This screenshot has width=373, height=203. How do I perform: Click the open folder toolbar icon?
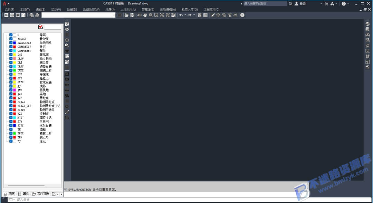pyautogui.click(x=126, y=15)
